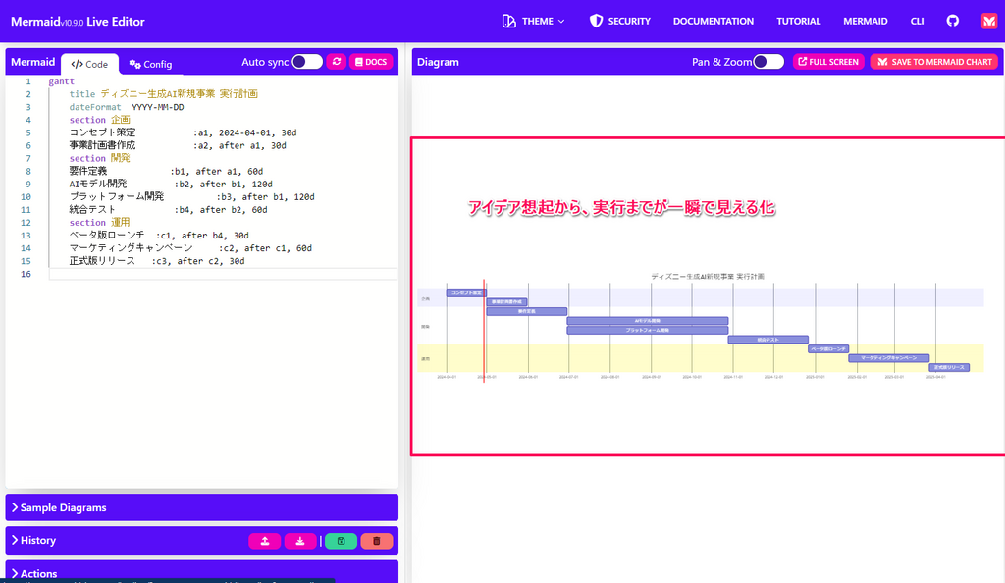Click the theme palette icon
Viewport: 1005px width, 583px height.
(509, 22)
